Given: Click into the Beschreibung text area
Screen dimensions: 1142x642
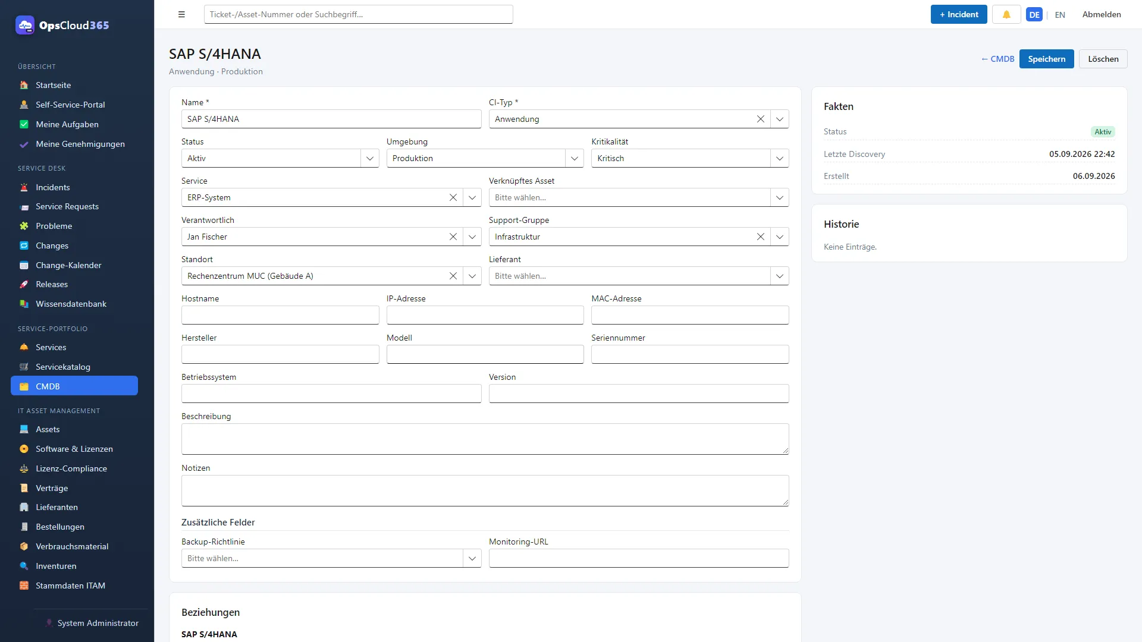Looking at the screenshot, I should pos(485,439).
